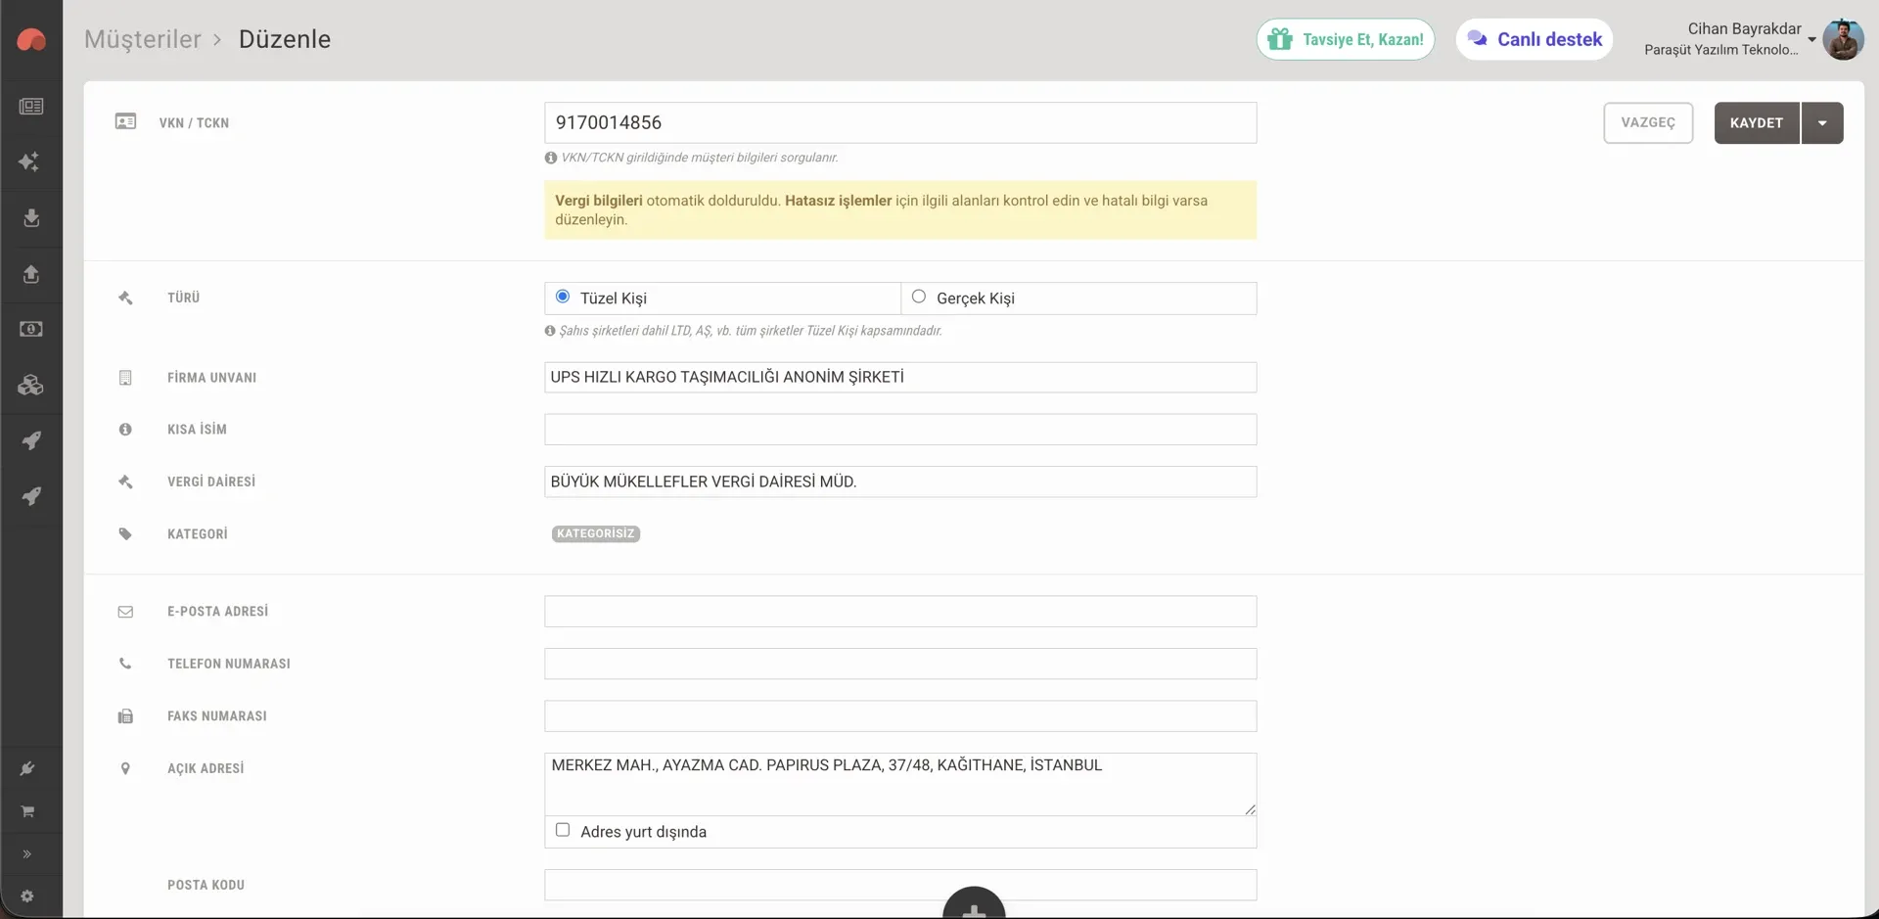Open the stacked boxes inventory icon

(30, 385)
